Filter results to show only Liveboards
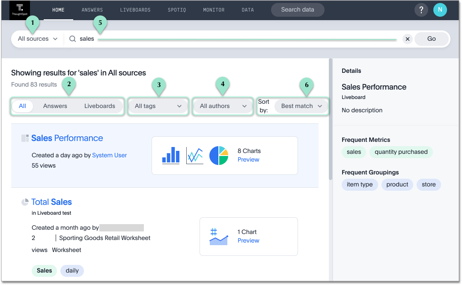The width and height of the screenshot is (462, 285). click(x=100, y=105)
